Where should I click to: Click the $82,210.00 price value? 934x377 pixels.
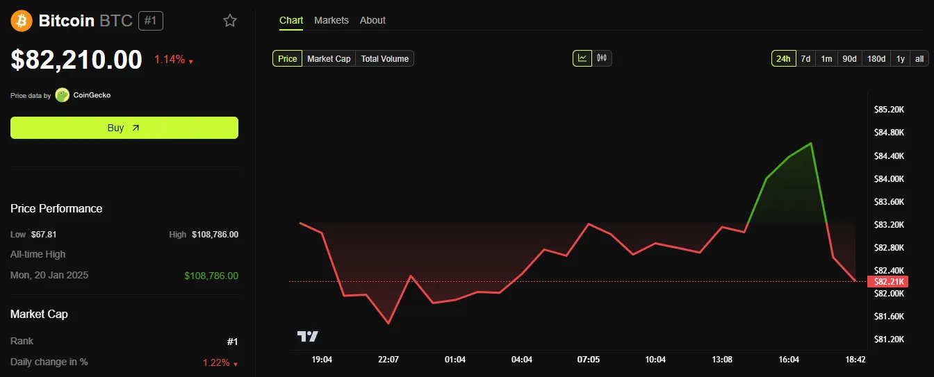click(76, 60)
